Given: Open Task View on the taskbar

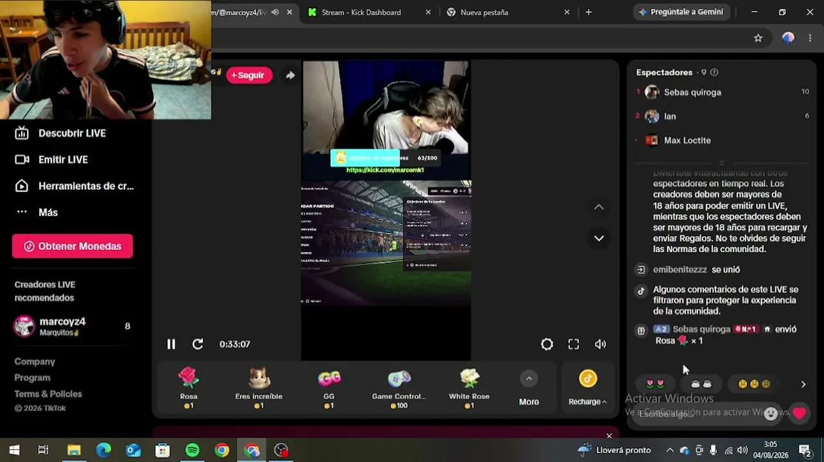Looking at the screenshot, I should coord(43,450).
